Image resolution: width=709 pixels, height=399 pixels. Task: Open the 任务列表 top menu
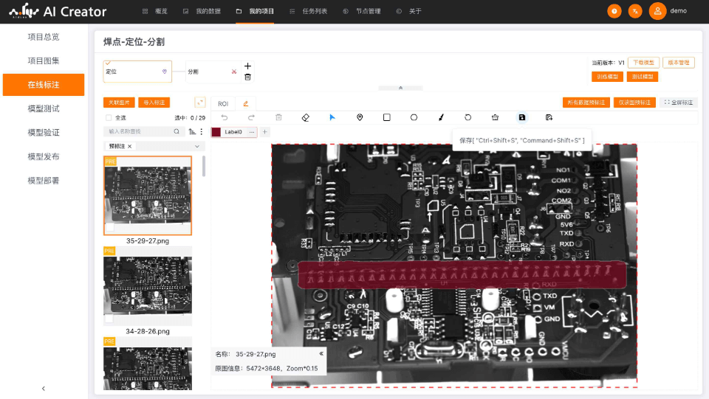(x=309, y=11)
